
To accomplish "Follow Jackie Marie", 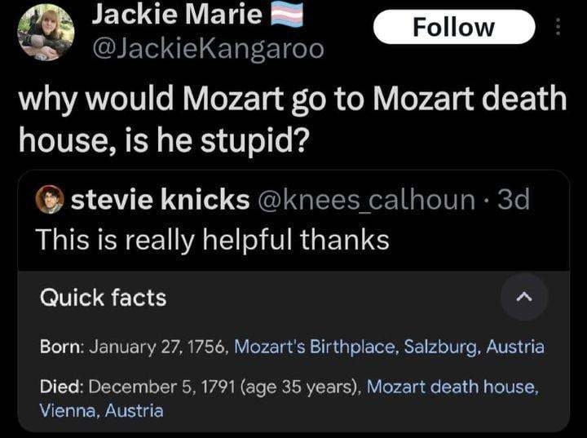I will pyautogui.click(x=453, y=27).
